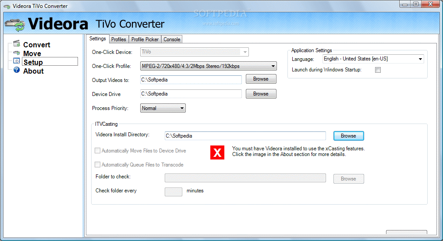
Task: Browse for Output Videos folder
Action: (261, 79)
